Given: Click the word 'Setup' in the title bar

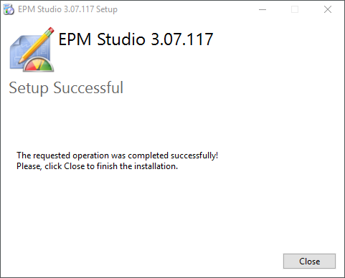Looking at the screenshot, I should click(107, 9).
